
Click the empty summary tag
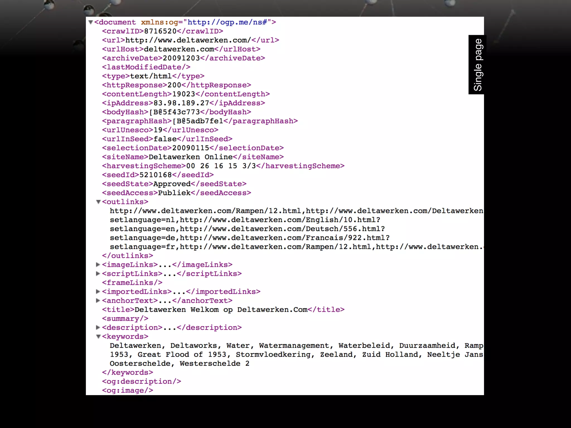coord(125,318)
